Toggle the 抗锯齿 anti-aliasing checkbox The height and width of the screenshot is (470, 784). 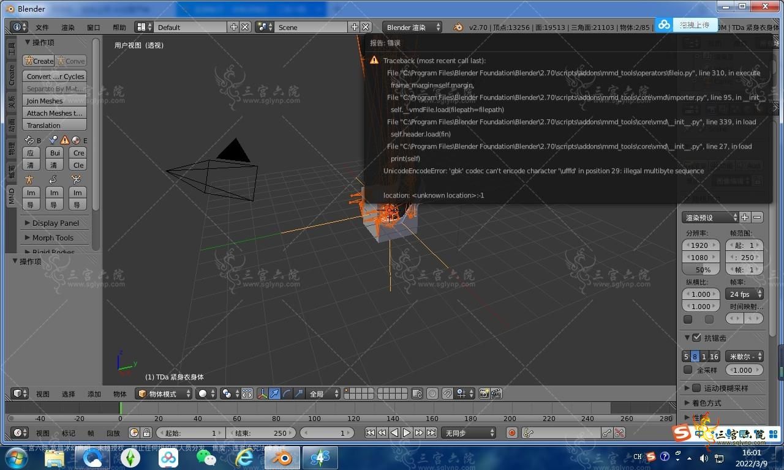point(696,337)
